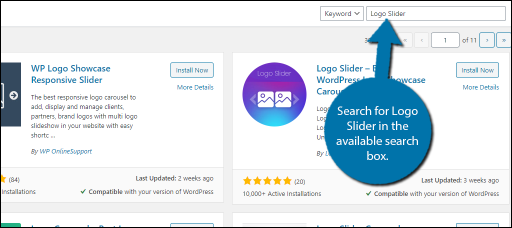Open the WP OnlineSupport author link
This screenshot has width=512, height=228.
65,151
